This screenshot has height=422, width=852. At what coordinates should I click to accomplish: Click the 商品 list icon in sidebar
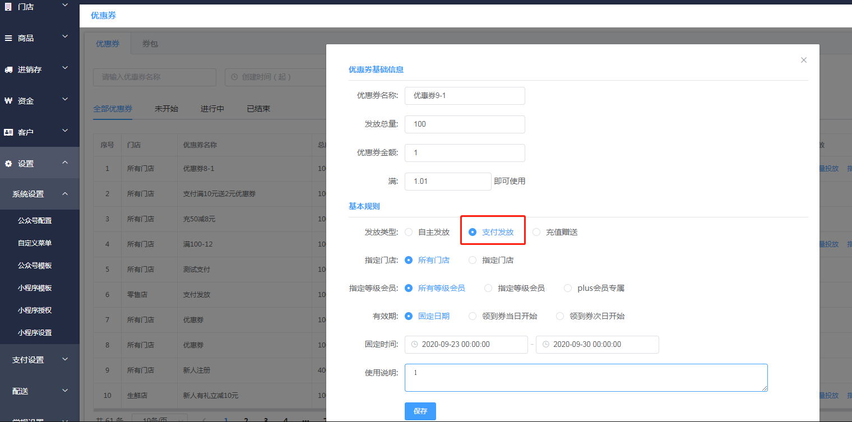(x=8, y=38)
